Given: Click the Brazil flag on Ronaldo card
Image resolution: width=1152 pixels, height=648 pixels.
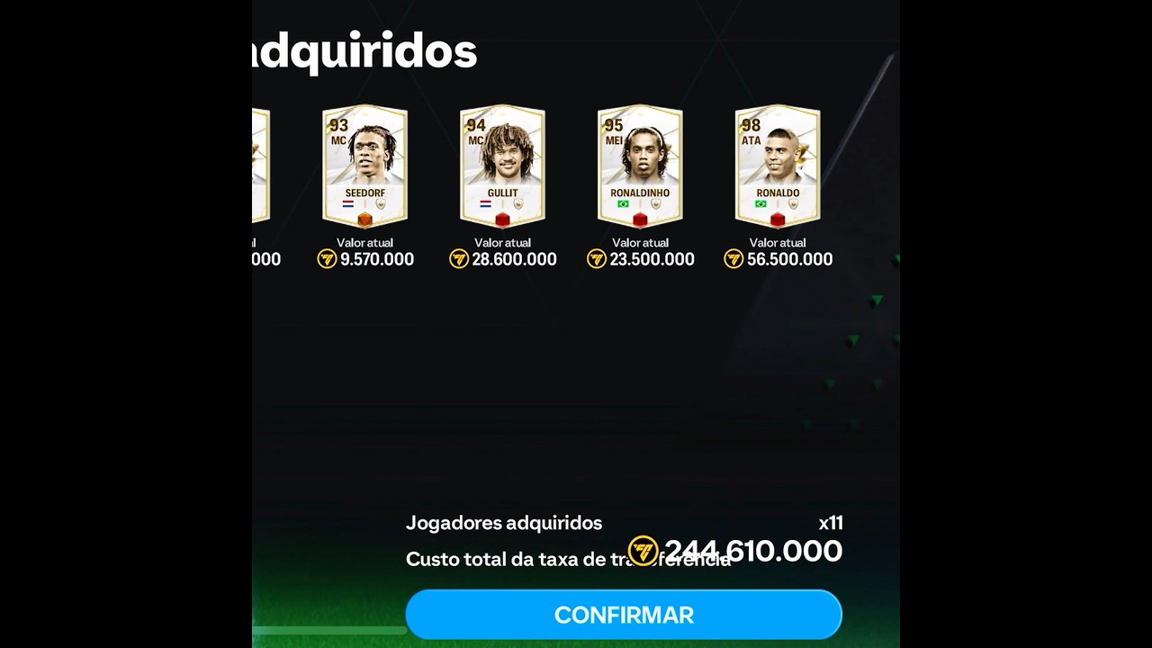Looking at the screenshot, I should [760, 204].
